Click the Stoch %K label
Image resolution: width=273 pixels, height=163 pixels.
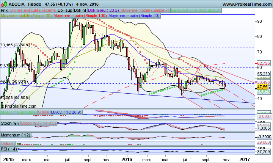10,123
